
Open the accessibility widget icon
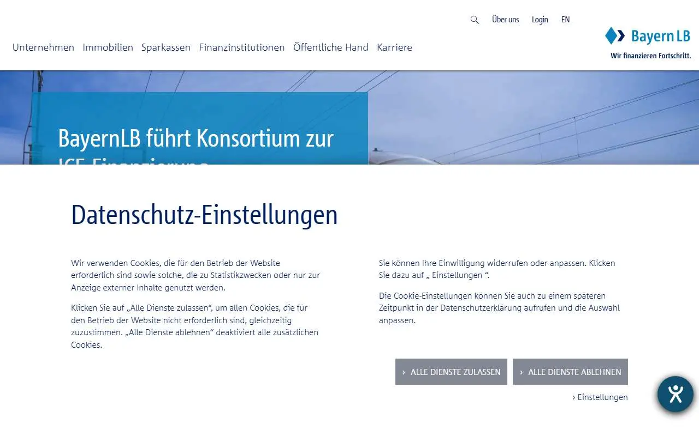click(x=676, y=394)
